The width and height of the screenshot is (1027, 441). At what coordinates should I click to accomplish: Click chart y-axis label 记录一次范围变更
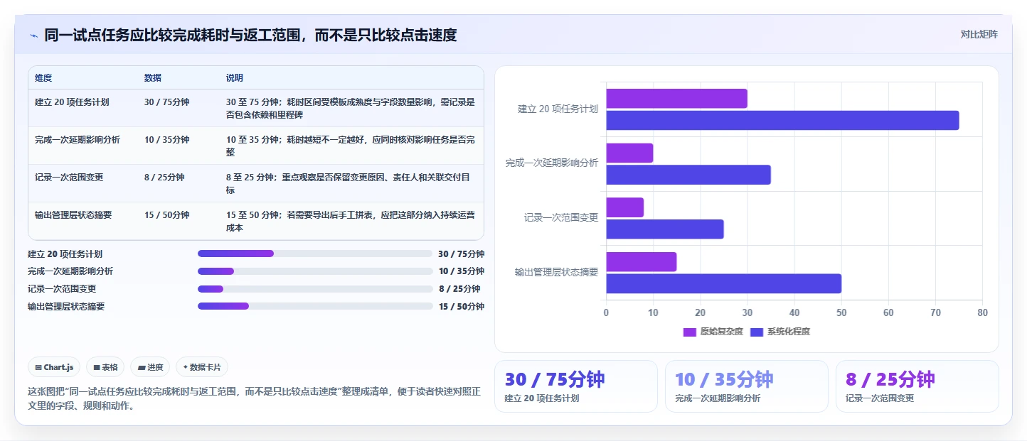[561, 217]
